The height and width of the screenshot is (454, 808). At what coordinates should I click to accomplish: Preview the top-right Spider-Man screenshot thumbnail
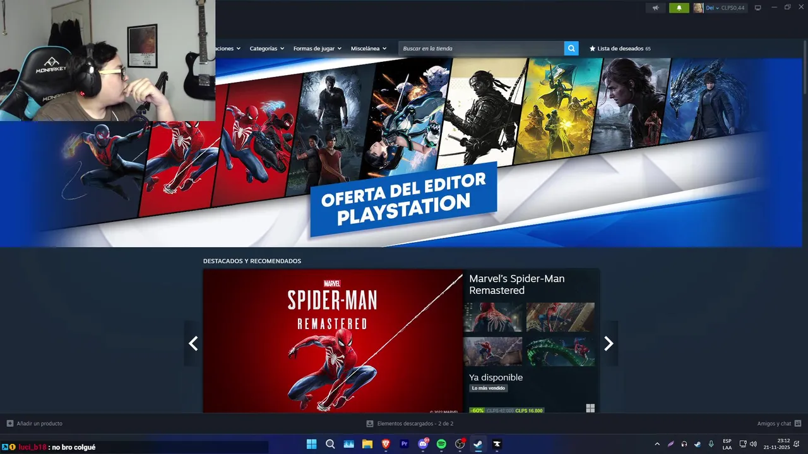click(x=561, y=317)
